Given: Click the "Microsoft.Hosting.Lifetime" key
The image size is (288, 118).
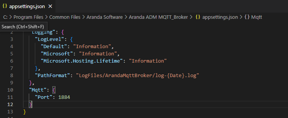Looking at the screenshot, I should pos(82,61).
